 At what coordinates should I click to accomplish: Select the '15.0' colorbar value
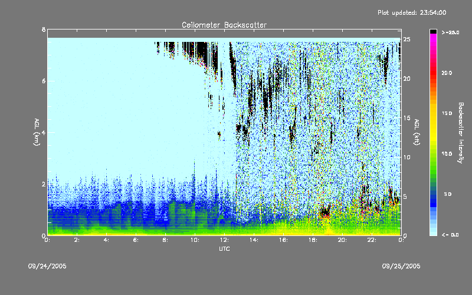(447, 113)
